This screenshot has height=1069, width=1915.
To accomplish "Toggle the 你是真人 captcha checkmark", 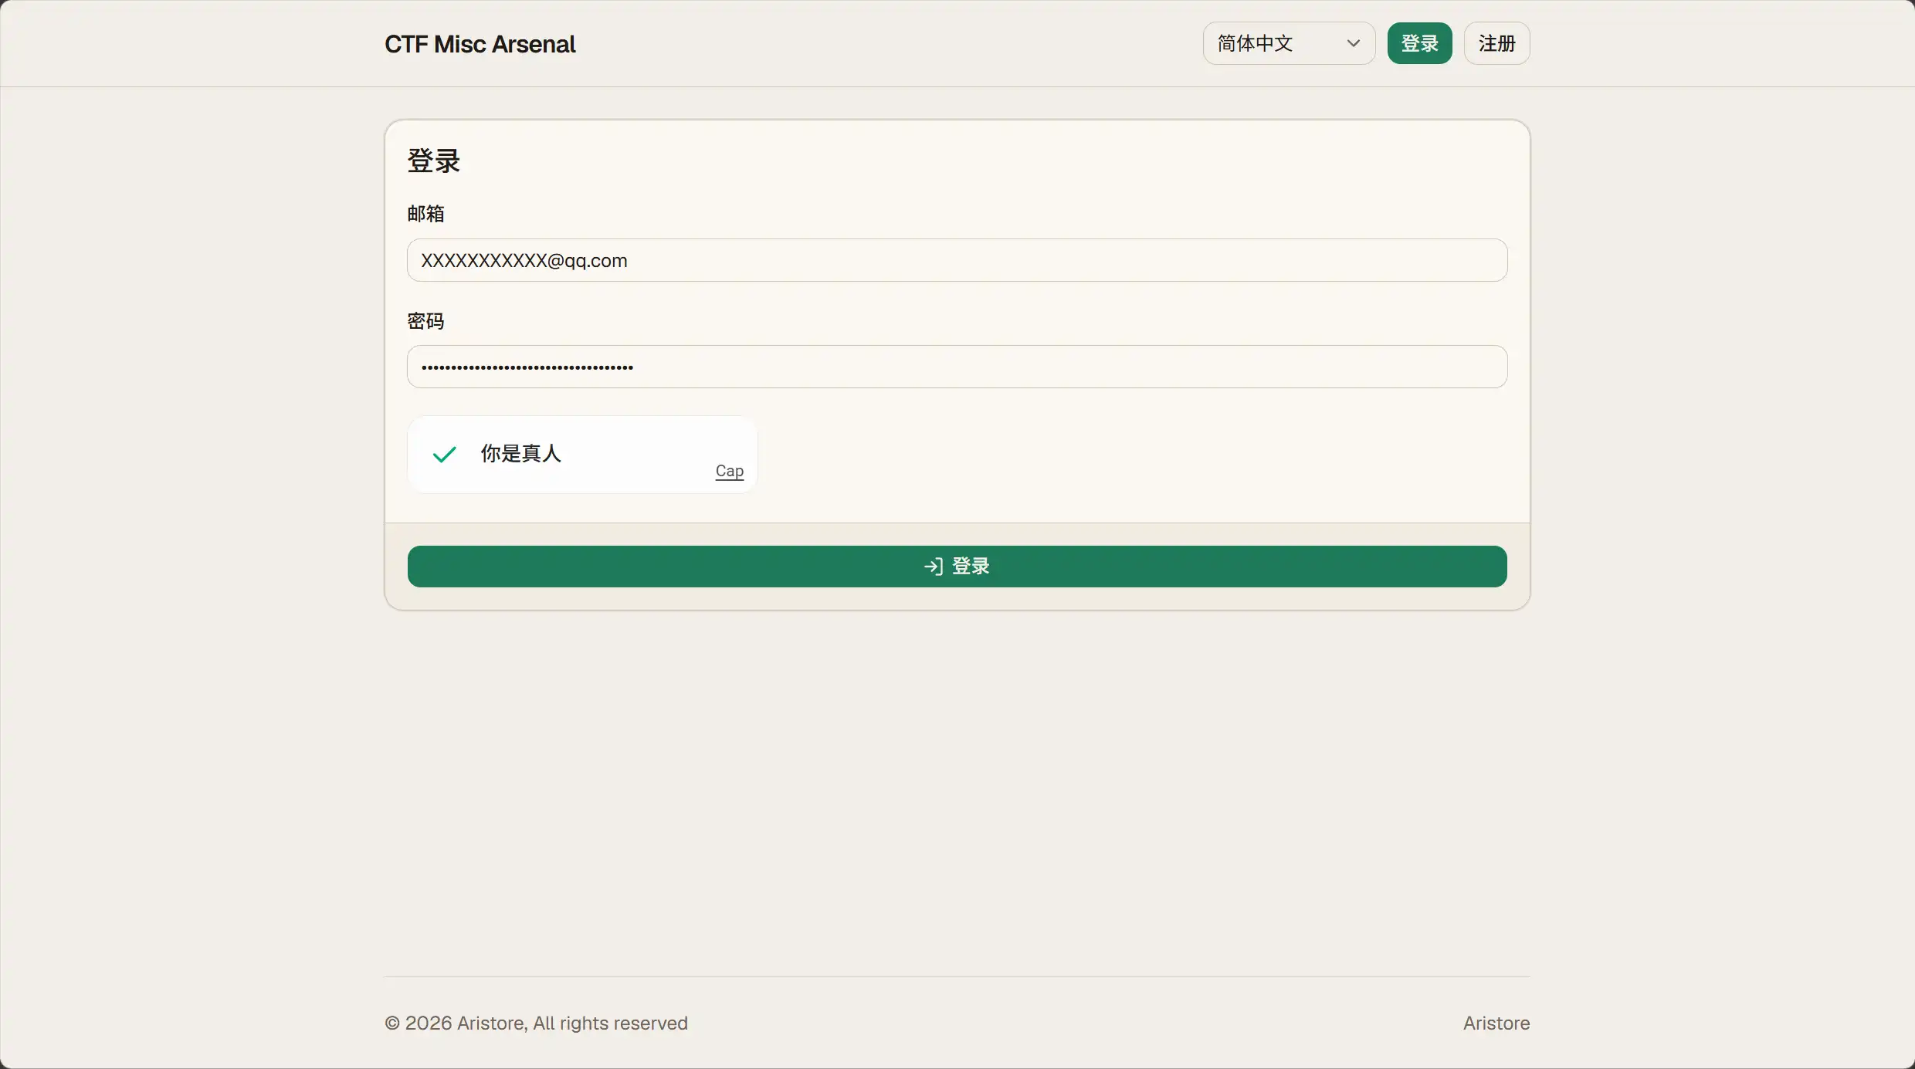I will 445,454.
